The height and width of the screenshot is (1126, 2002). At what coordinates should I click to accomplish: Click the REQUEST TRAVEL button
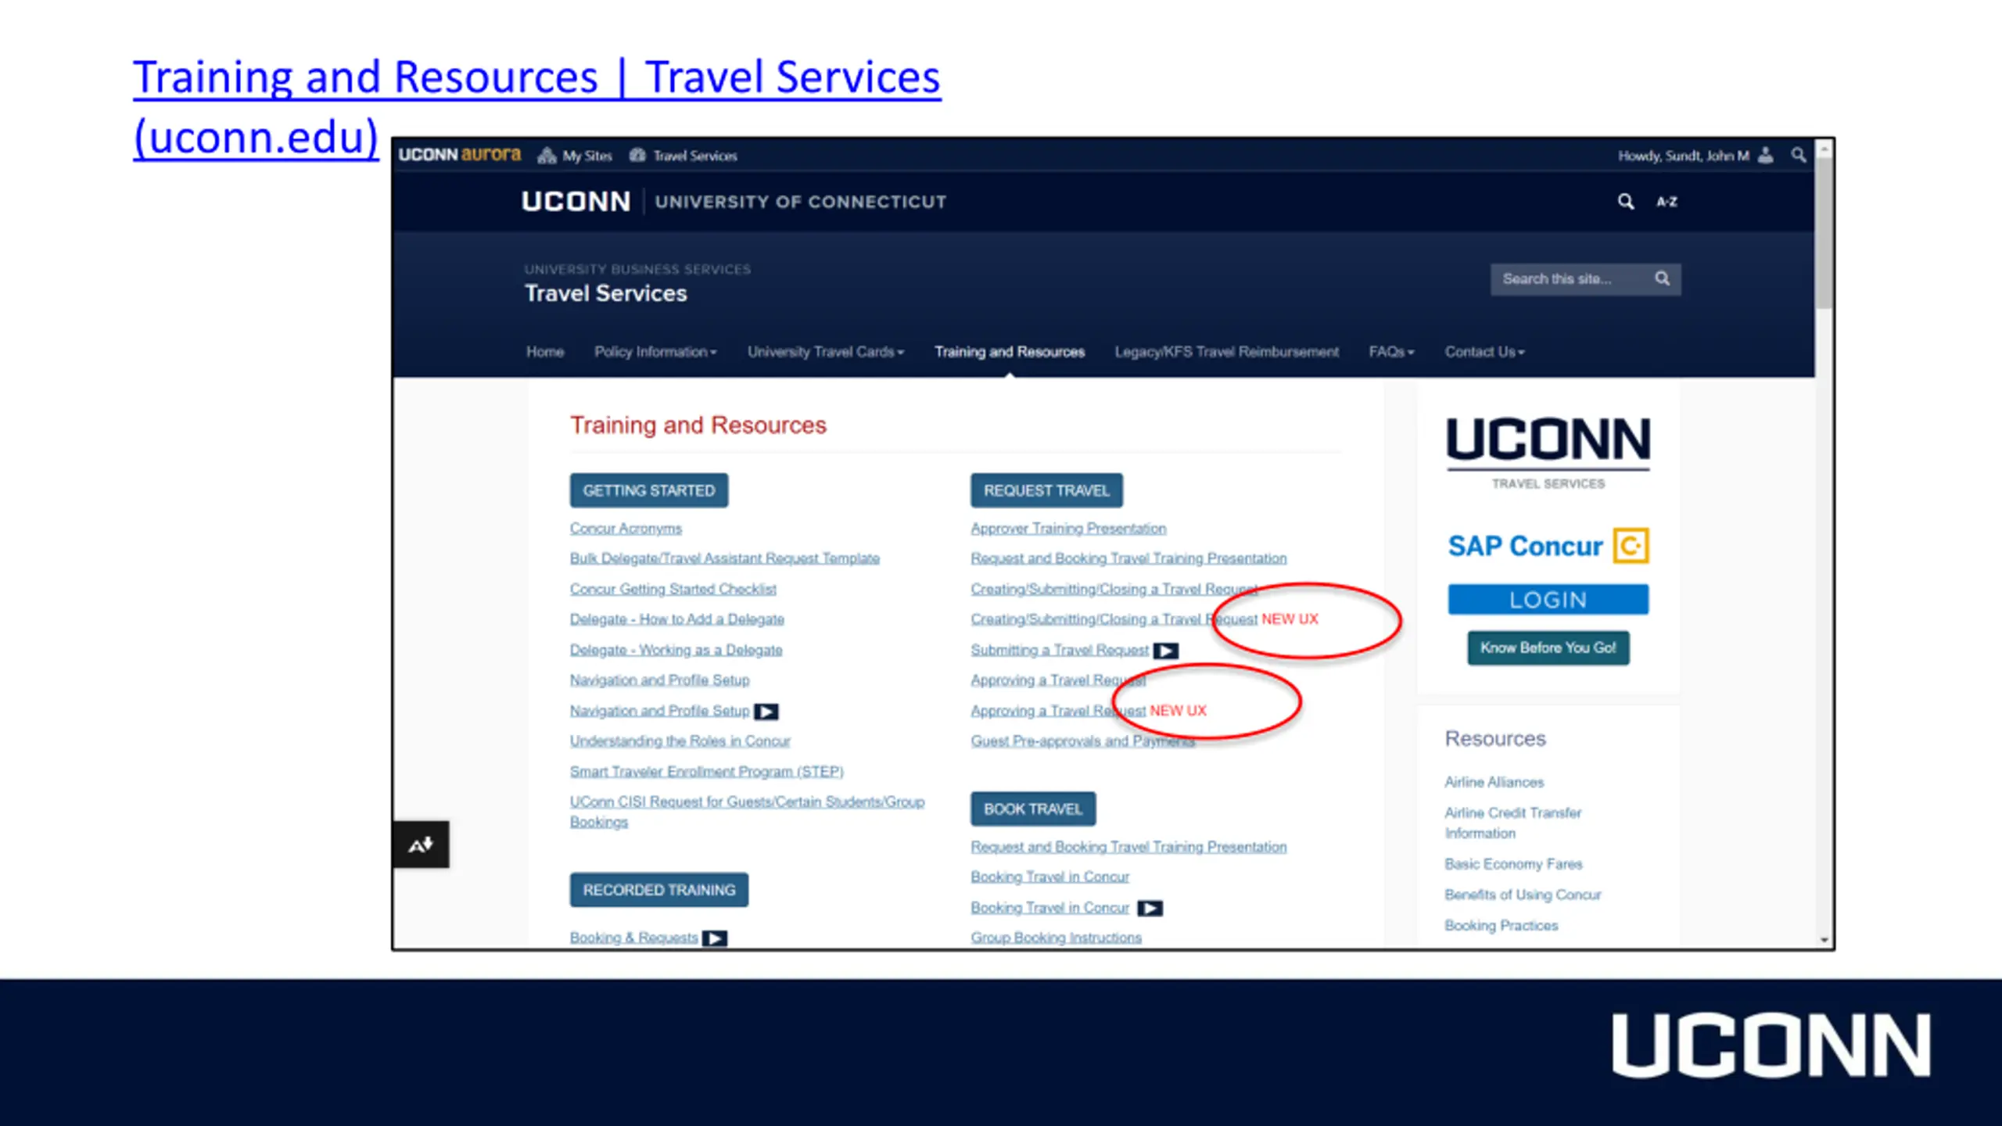1046,490
